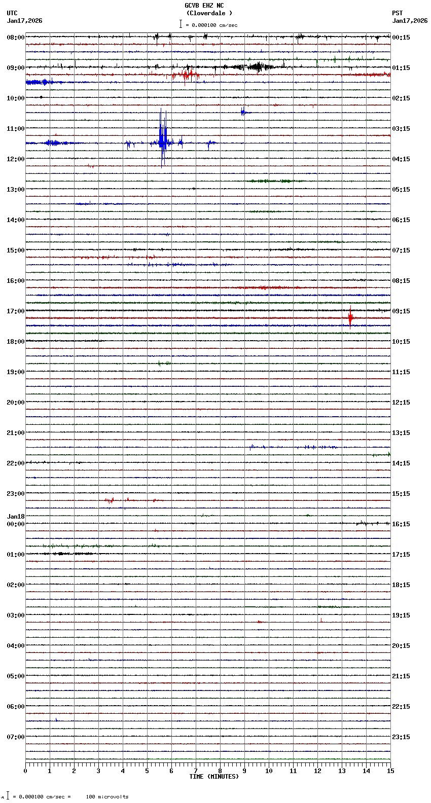Click the 12:00 UTC row label
Image resolution: width=431 pixels, height=803 pixels.
[x=16, y=159]
